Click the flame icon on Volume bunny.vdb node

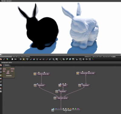click(x=35, y=74)
